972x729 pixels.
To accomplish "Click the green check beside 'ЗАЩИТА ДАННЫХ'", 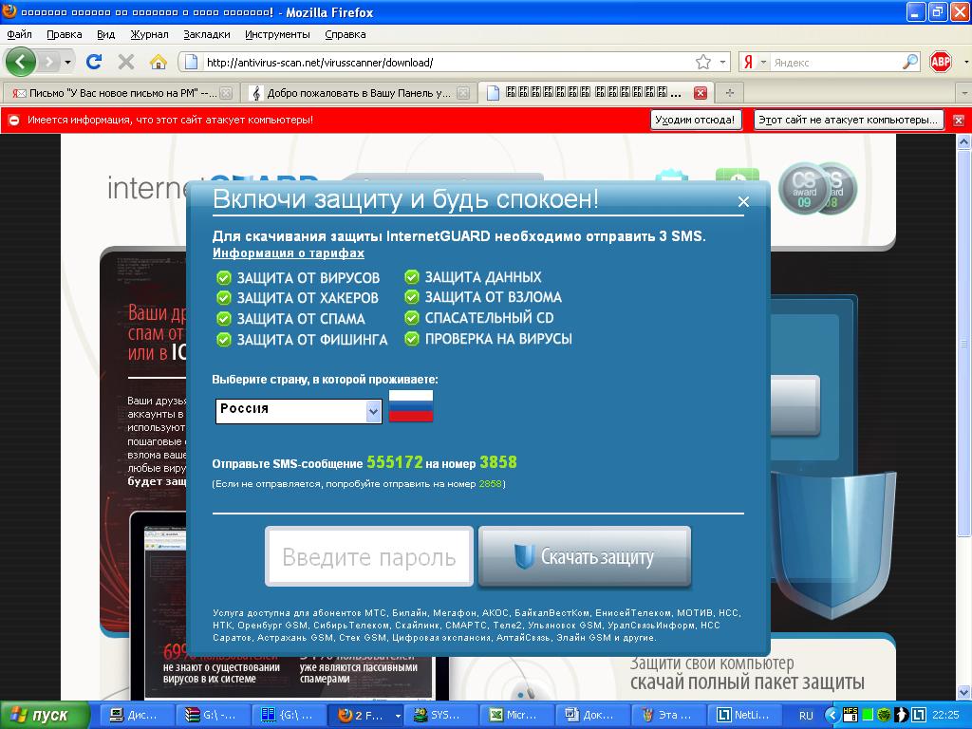I will point(412,277).
